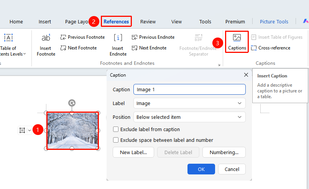This screenshot has width=309, height=189.
Task: Open the Page Layout tab
Action: [76, 22]
